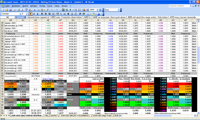
Task: Click the horizontal scrollbar thumb
Action: (x=162, y=116)
